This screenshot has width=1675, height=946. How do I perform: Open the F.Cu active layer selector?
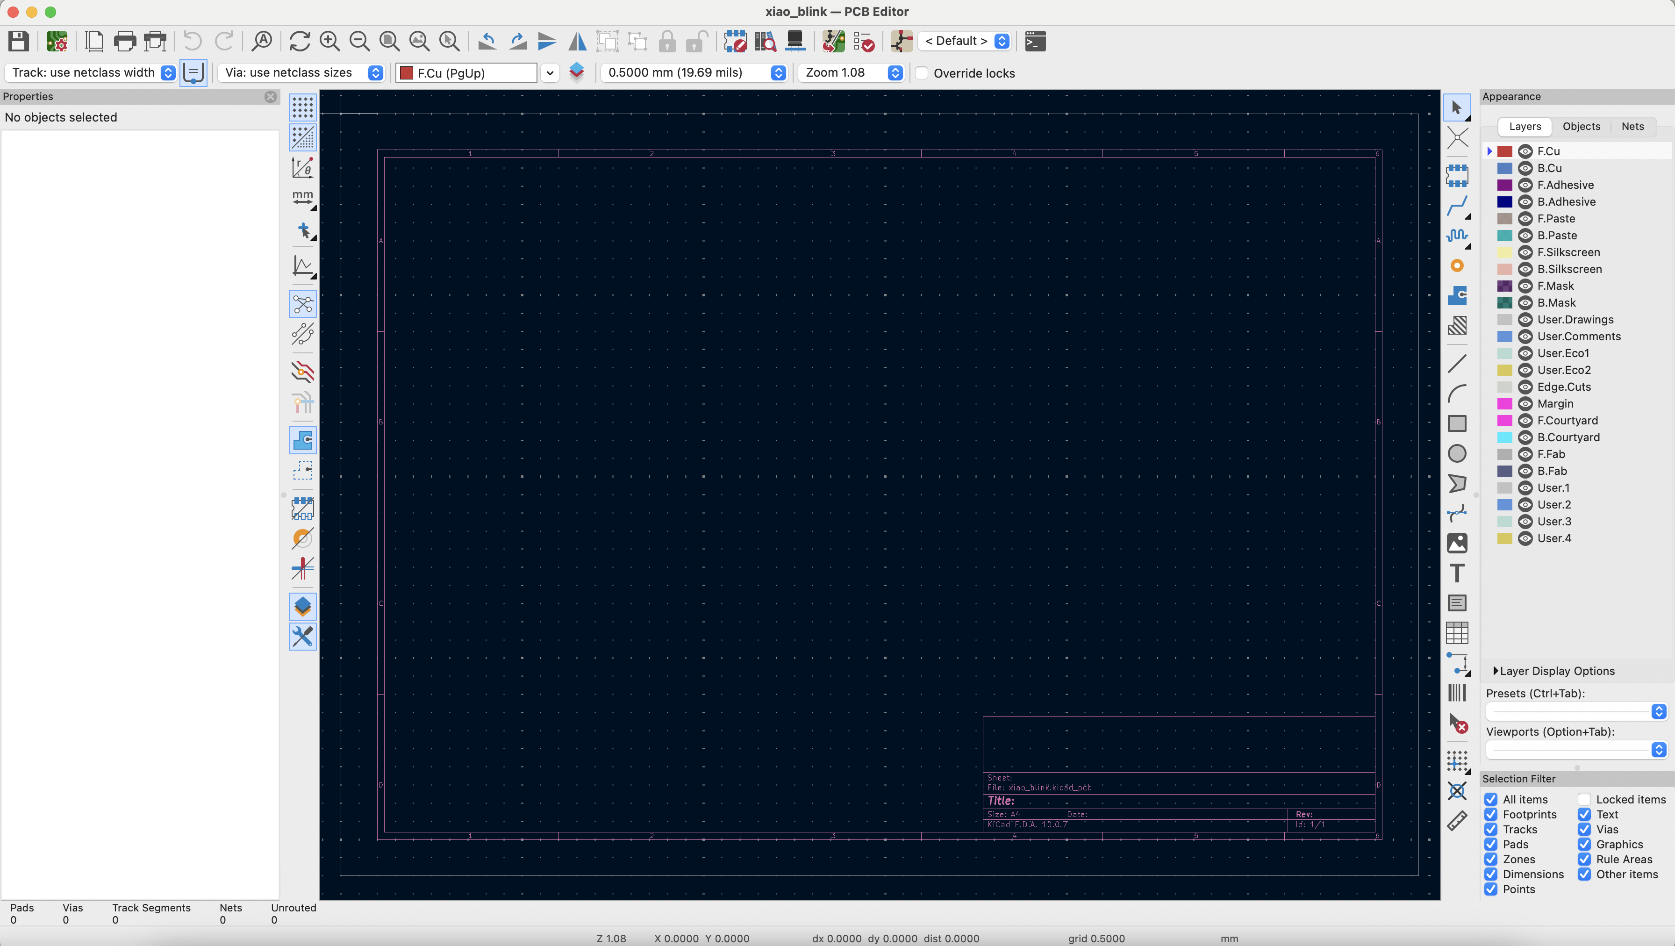tap(477, 73)
